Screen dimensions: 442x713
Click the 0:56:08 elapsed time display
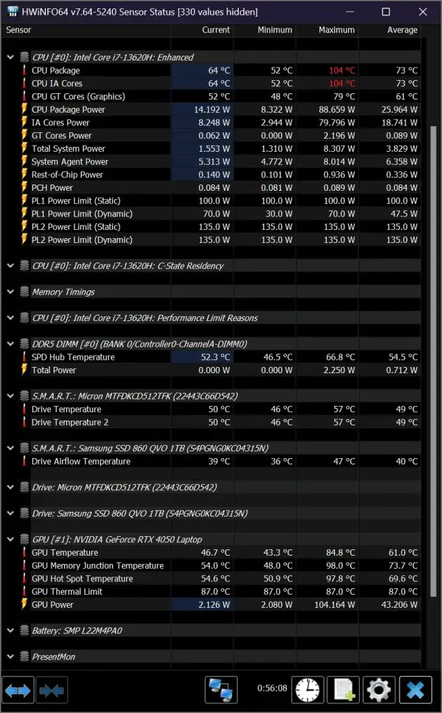tap(272, 689)
